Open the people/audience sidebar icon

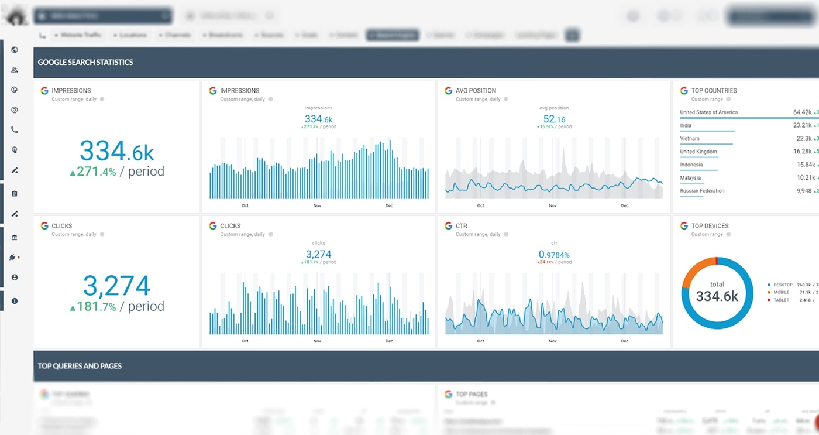click(15, 70)
